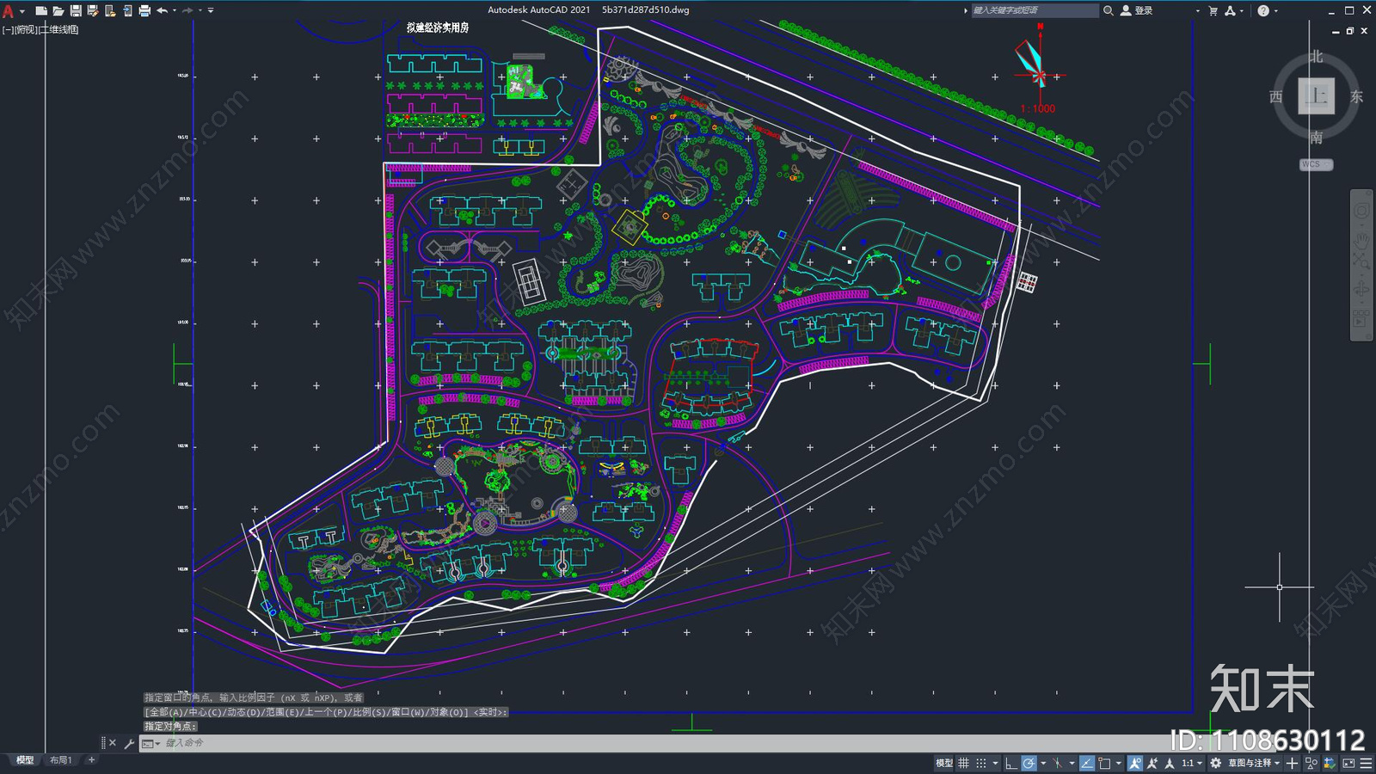
Task: Open the WCS coordinate system dropdown
Action: coord(1316,164)
